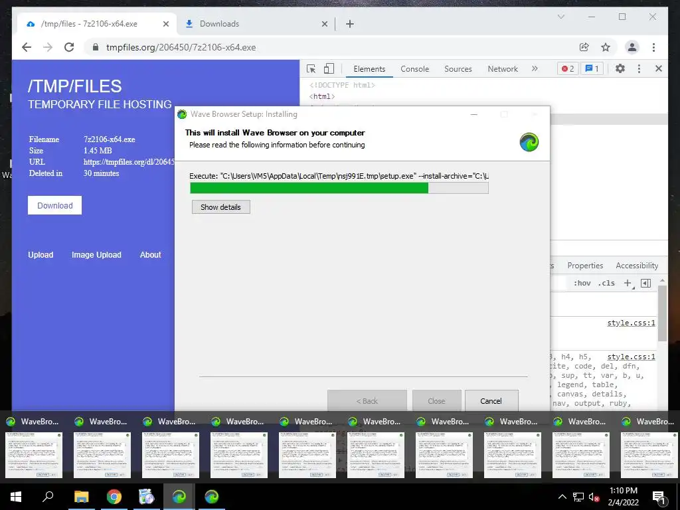The height and width of the screenshot is (510, 680).
Task: Open the Upload link
Action: [x=41, y=255]
